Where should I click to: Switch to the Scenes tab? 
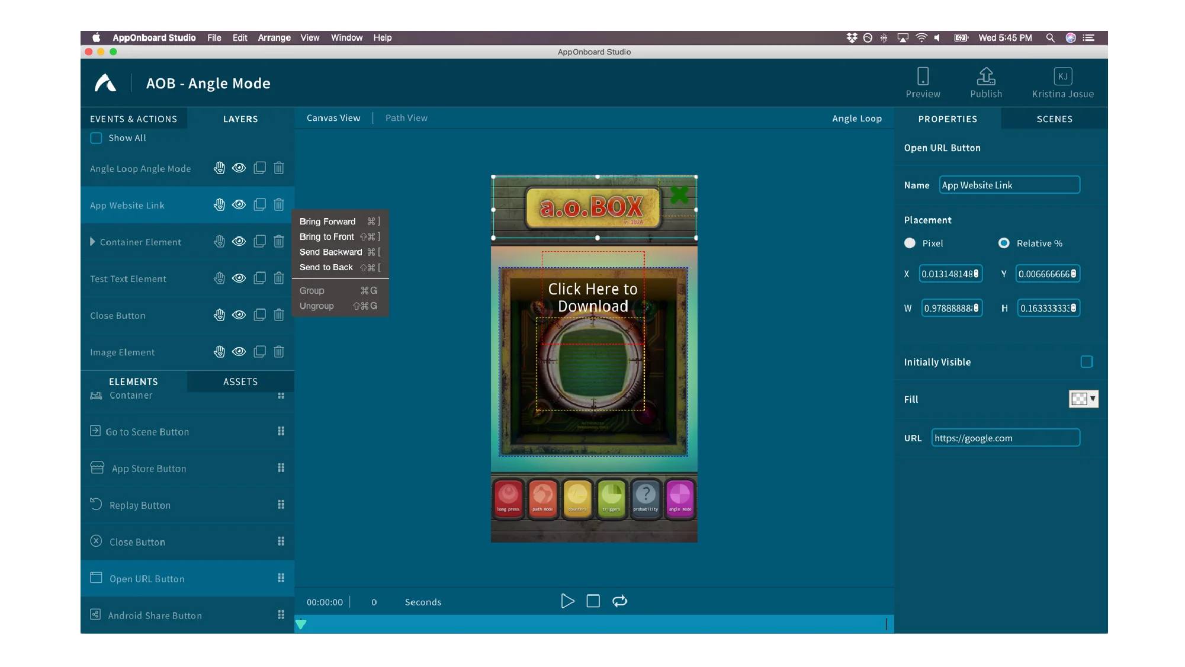coord(1054,118)
